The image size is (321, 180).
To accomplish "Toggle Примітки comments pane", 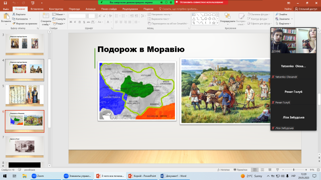I will [x=240, y=170].
